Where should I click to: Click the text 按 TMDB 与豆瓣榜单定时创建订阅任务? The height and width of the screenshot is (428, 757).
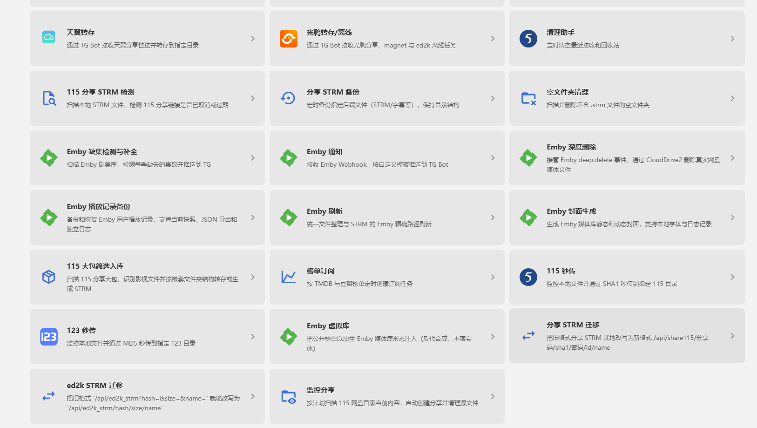pos(359,284)
